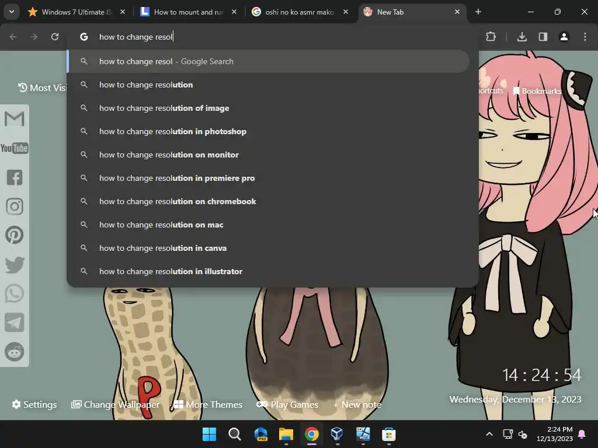Open Microsoft Store from taskbar
The height and width of the screenshot is (448, 598).
click(388, 434)
